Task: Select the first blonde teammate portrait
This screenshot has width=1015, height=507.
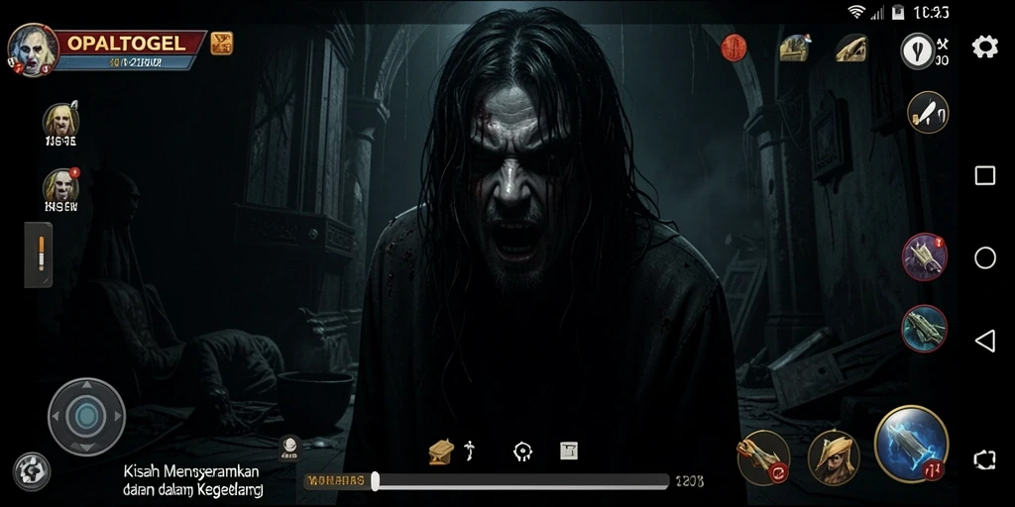Action: tap(60, 120)
